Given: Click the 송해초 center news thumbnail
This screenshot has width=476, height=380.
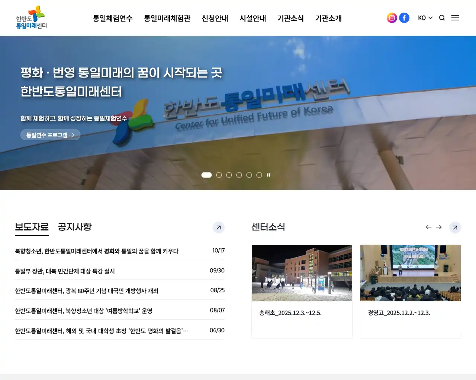Looking at the screenshot, I should point(302,273).
